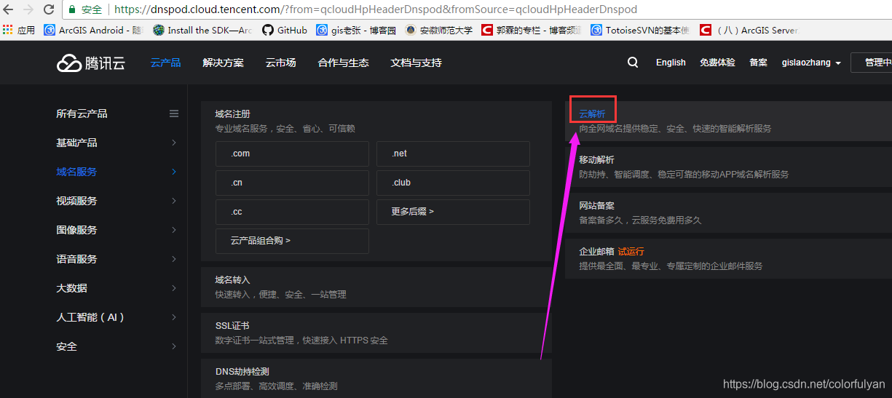Viewport: 892px width, 398px height.
Task: Open the 域名注册 product heading
Action: click(233, 114)
